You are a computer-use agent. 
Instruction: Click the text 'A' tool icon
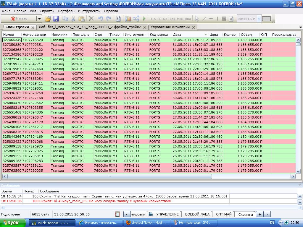[231, 19]
